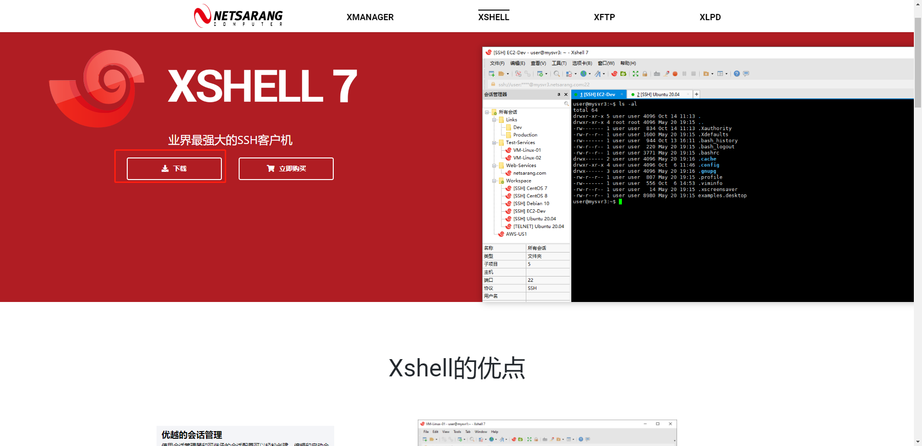Click the speech bubble feedback icon

[746, 73]
